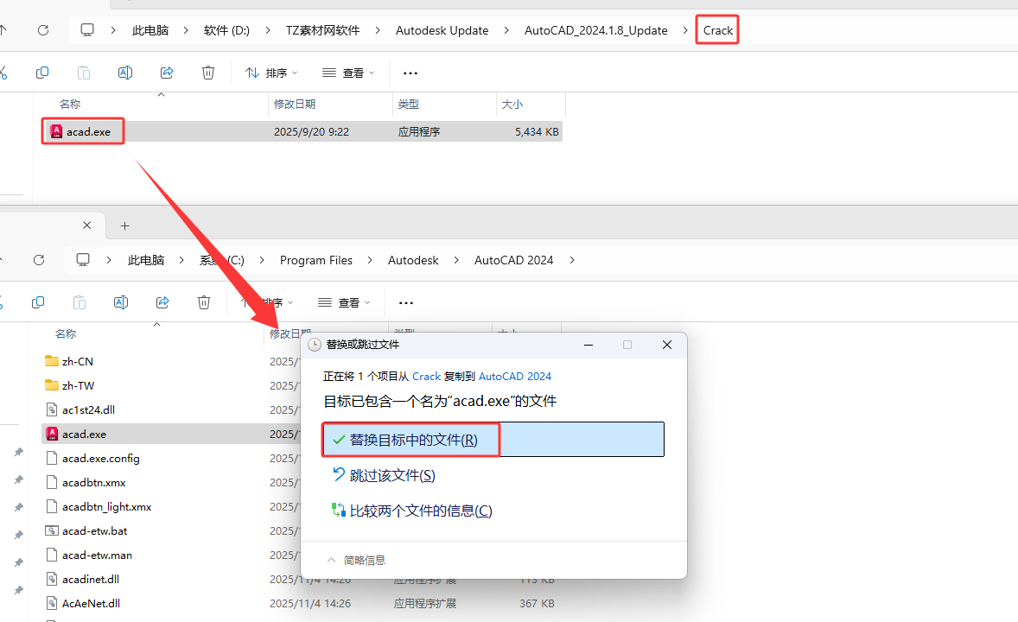The width and height of the screenshot is (1018, 622).
Task: Click AutoCAD 2024 link in copy dialog
Action: pyautogui.click(x=515, y=377)
